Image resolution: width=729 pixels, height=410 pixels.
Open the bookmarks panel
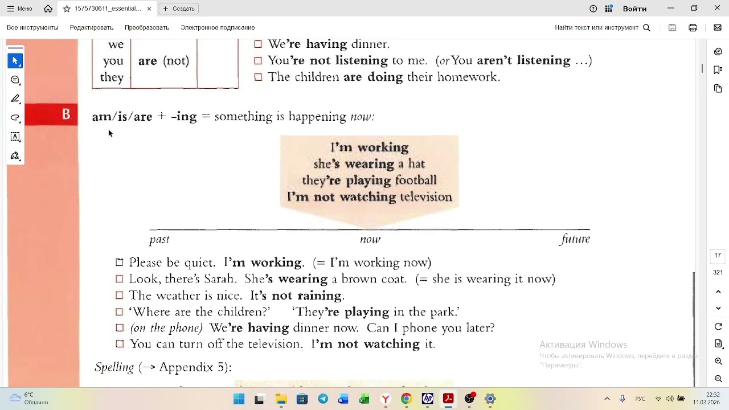tap(718, 70)
